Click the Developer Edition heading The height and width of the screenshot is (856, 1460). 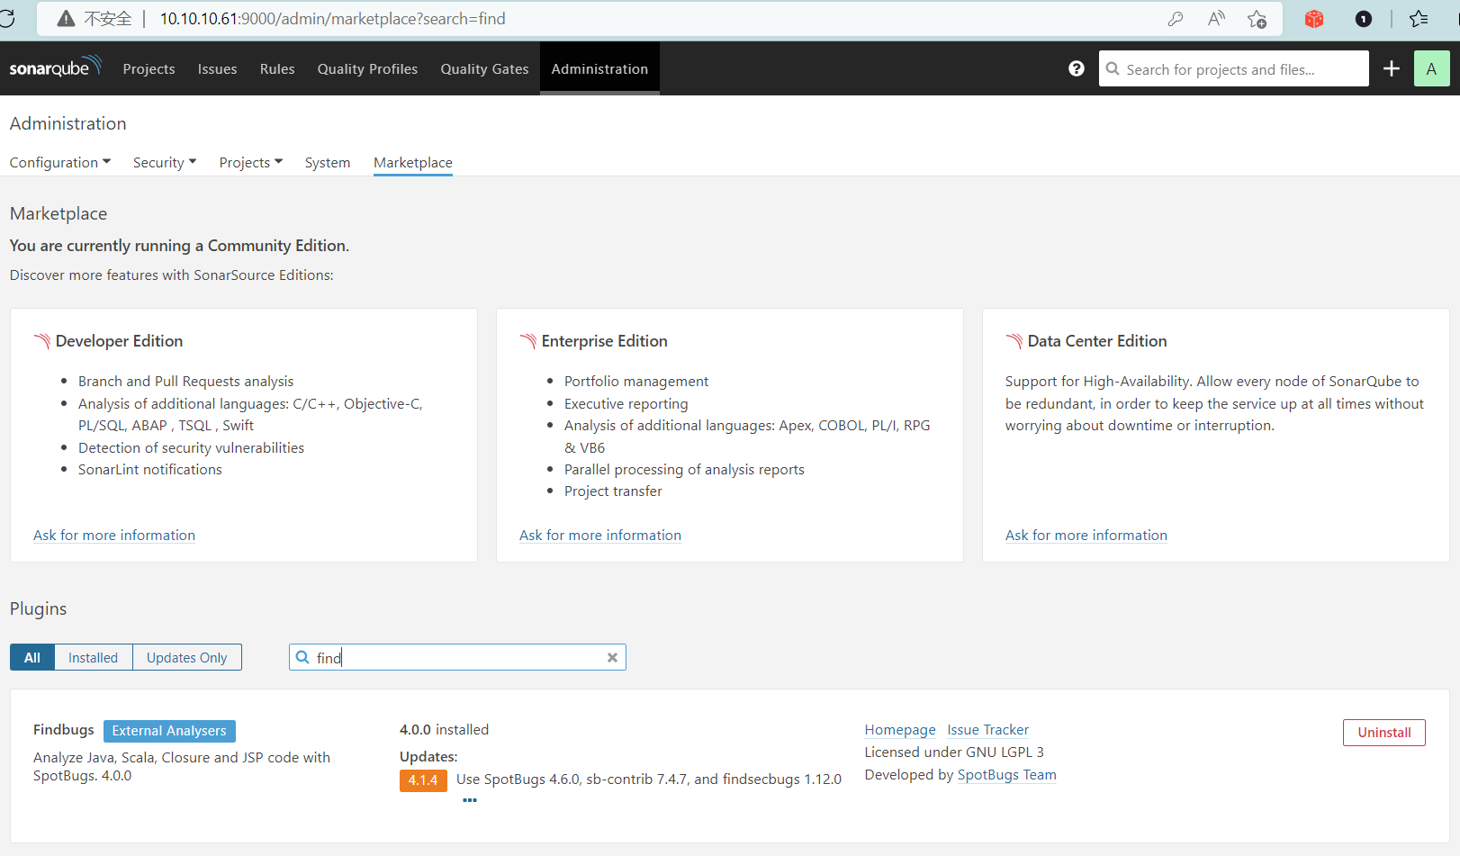tap(119, 341)
